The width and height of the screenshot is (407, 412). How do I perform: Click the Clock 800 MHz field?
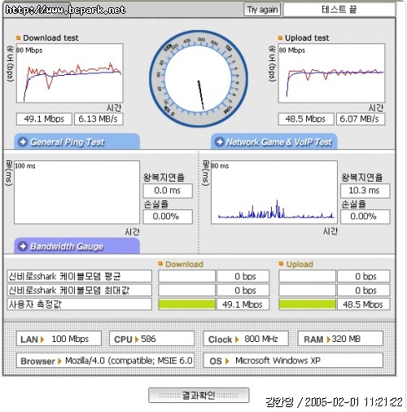246,339
